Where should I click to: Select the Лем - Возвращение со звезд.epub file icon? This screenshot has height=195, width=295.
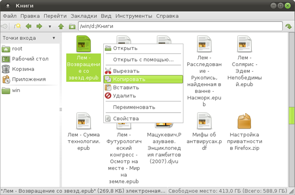[84, 44]
